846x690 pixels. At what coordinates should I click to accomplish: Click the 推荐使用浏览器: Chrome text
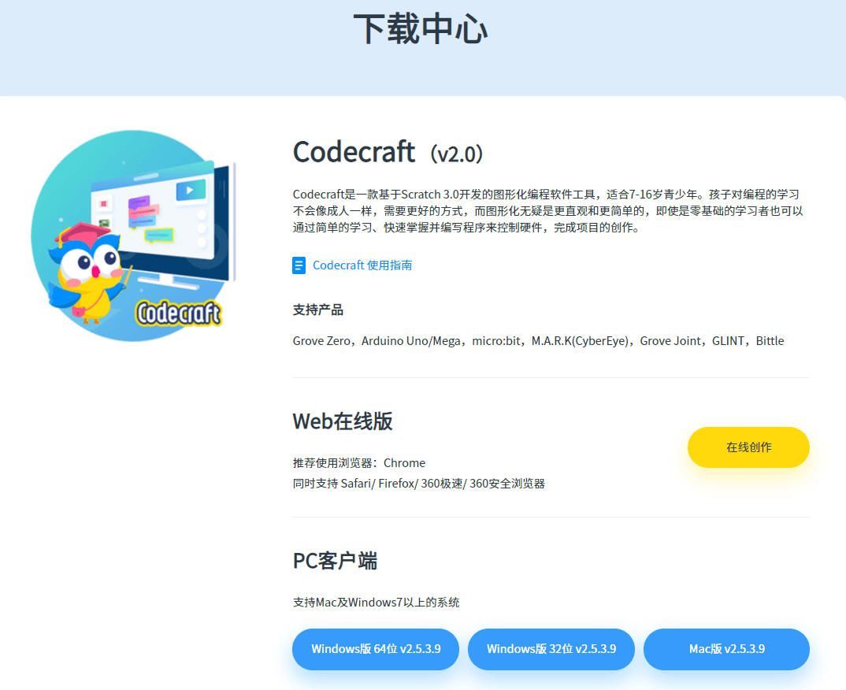pyautogui.click(x=358, y=463)
